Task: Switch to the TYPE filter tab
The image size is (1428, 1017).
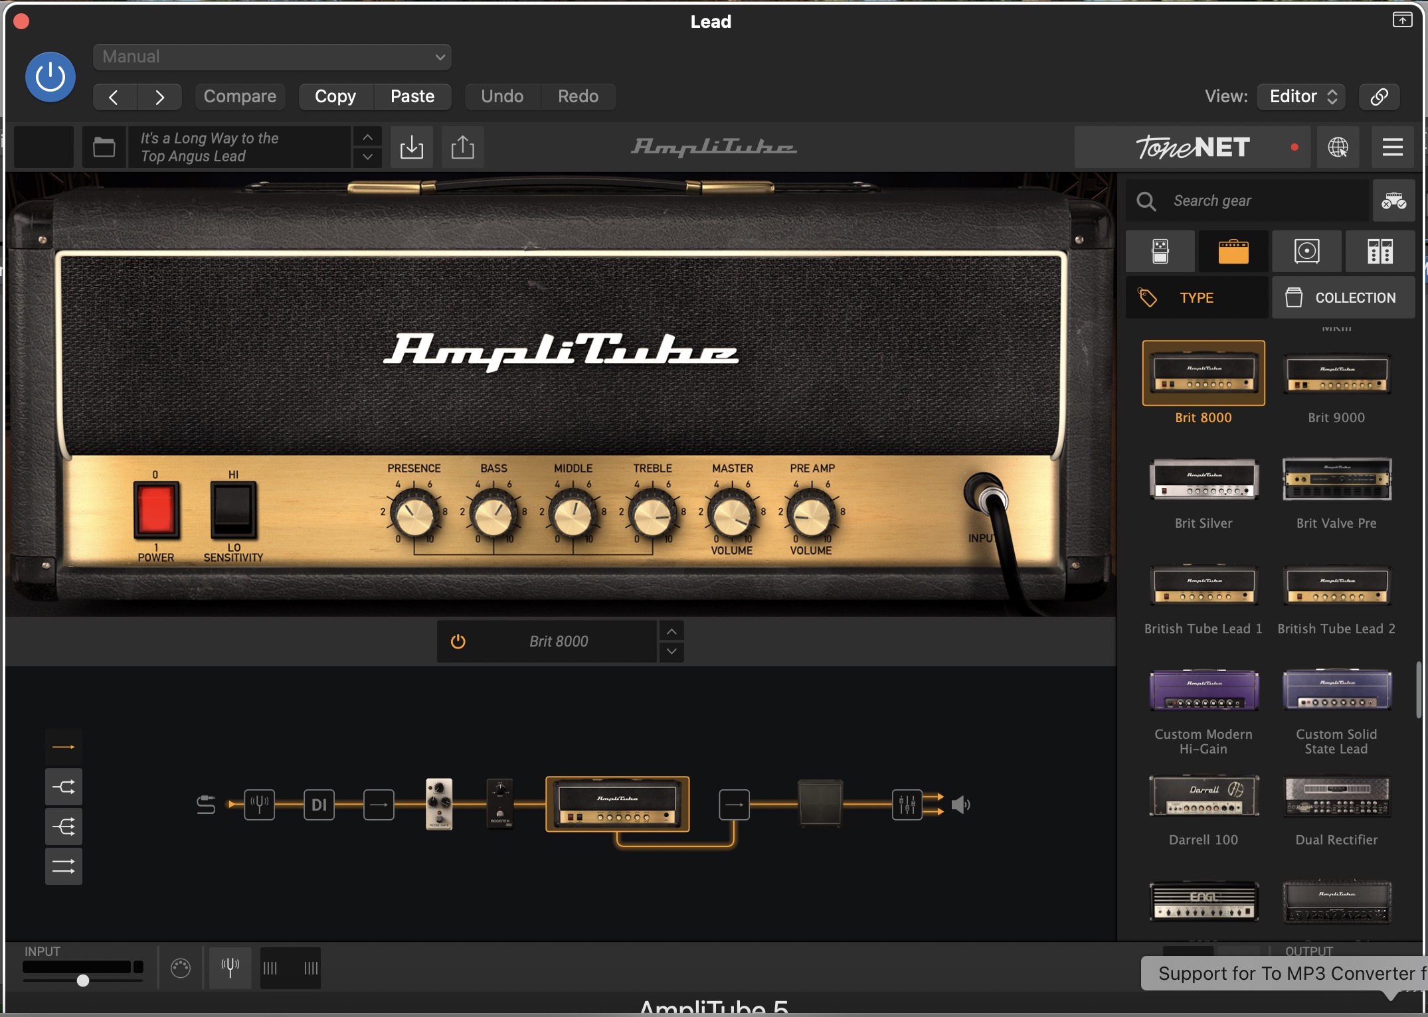Action: coord(1197,297)
